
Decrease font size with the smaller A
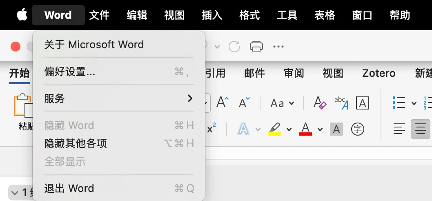tap(244, 103)
